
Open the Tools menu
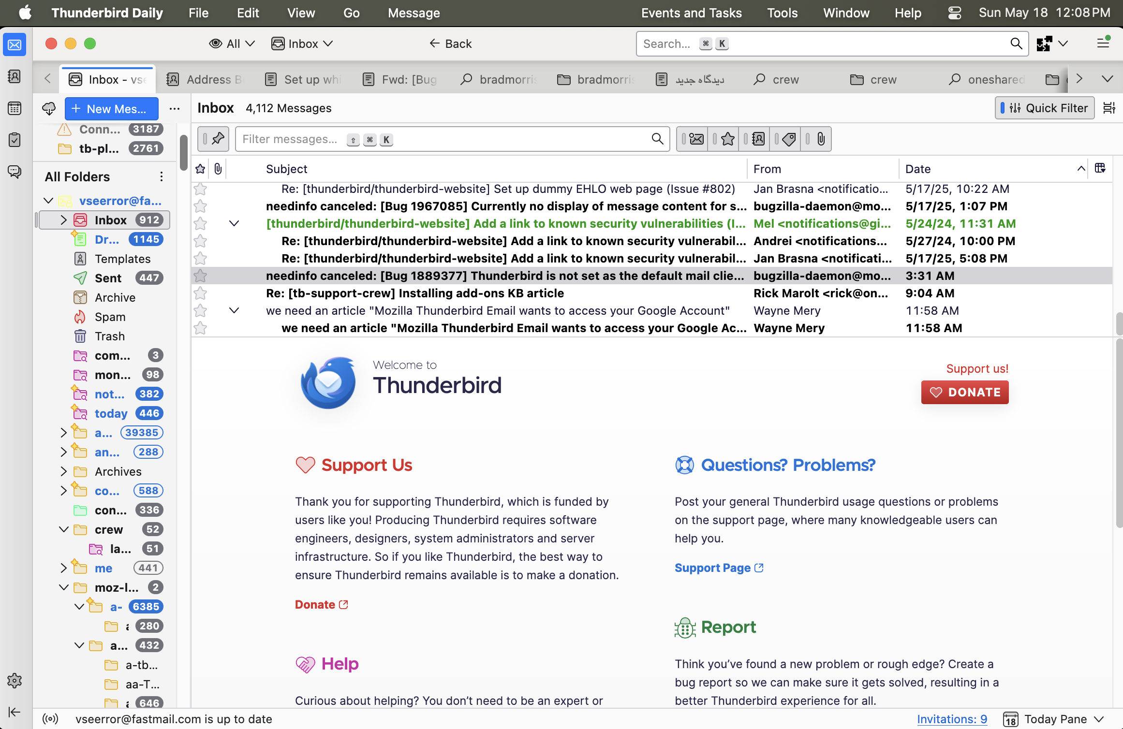[x=782, y=13]
